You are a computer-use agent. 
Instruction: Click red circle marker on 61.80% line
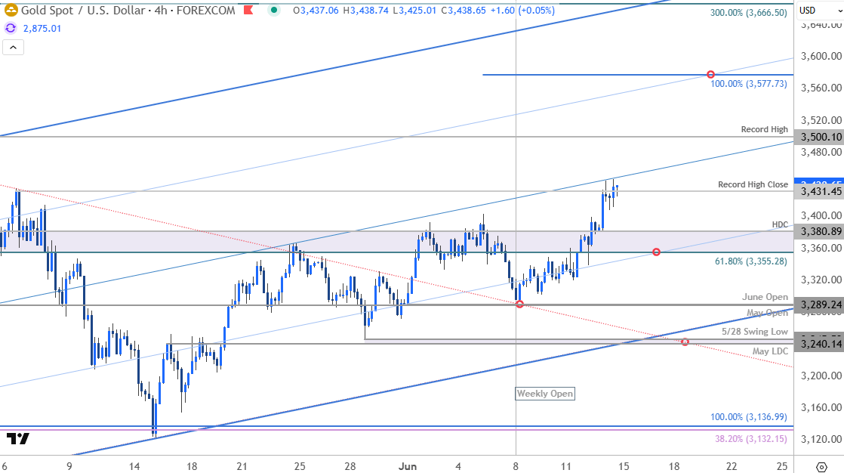tap(656, 252)
